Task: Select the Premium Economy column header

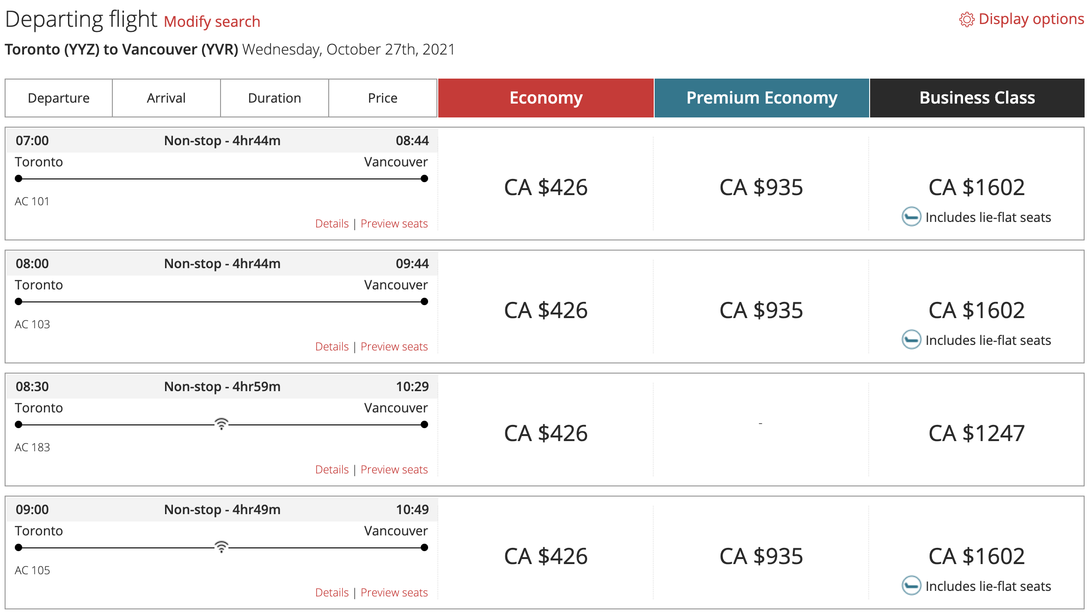Action: pyautogui.click(x=761, y=98)
